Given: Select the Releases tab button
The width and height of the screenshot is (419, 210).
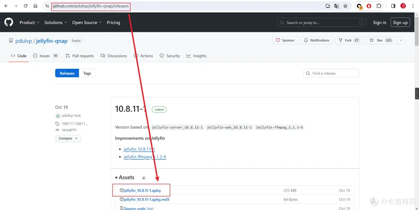Looking at the screenshot, I should 67,73.
